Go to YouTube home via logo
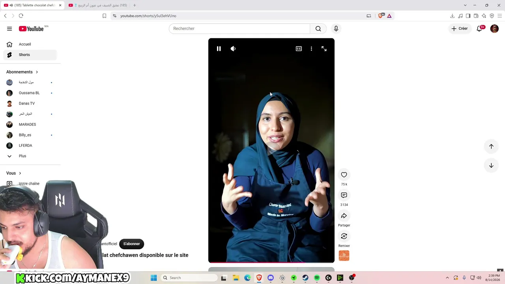Screen dimensions: 505x284 [31, 29]
